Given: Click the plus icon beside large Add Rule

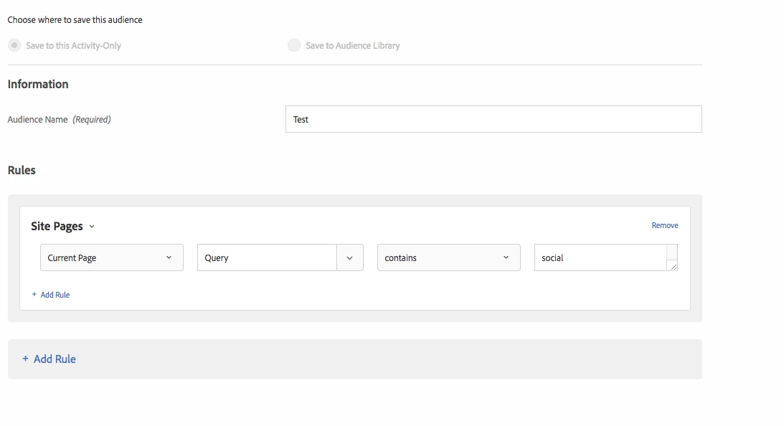Looking at the screenshot, I should 25,359.
